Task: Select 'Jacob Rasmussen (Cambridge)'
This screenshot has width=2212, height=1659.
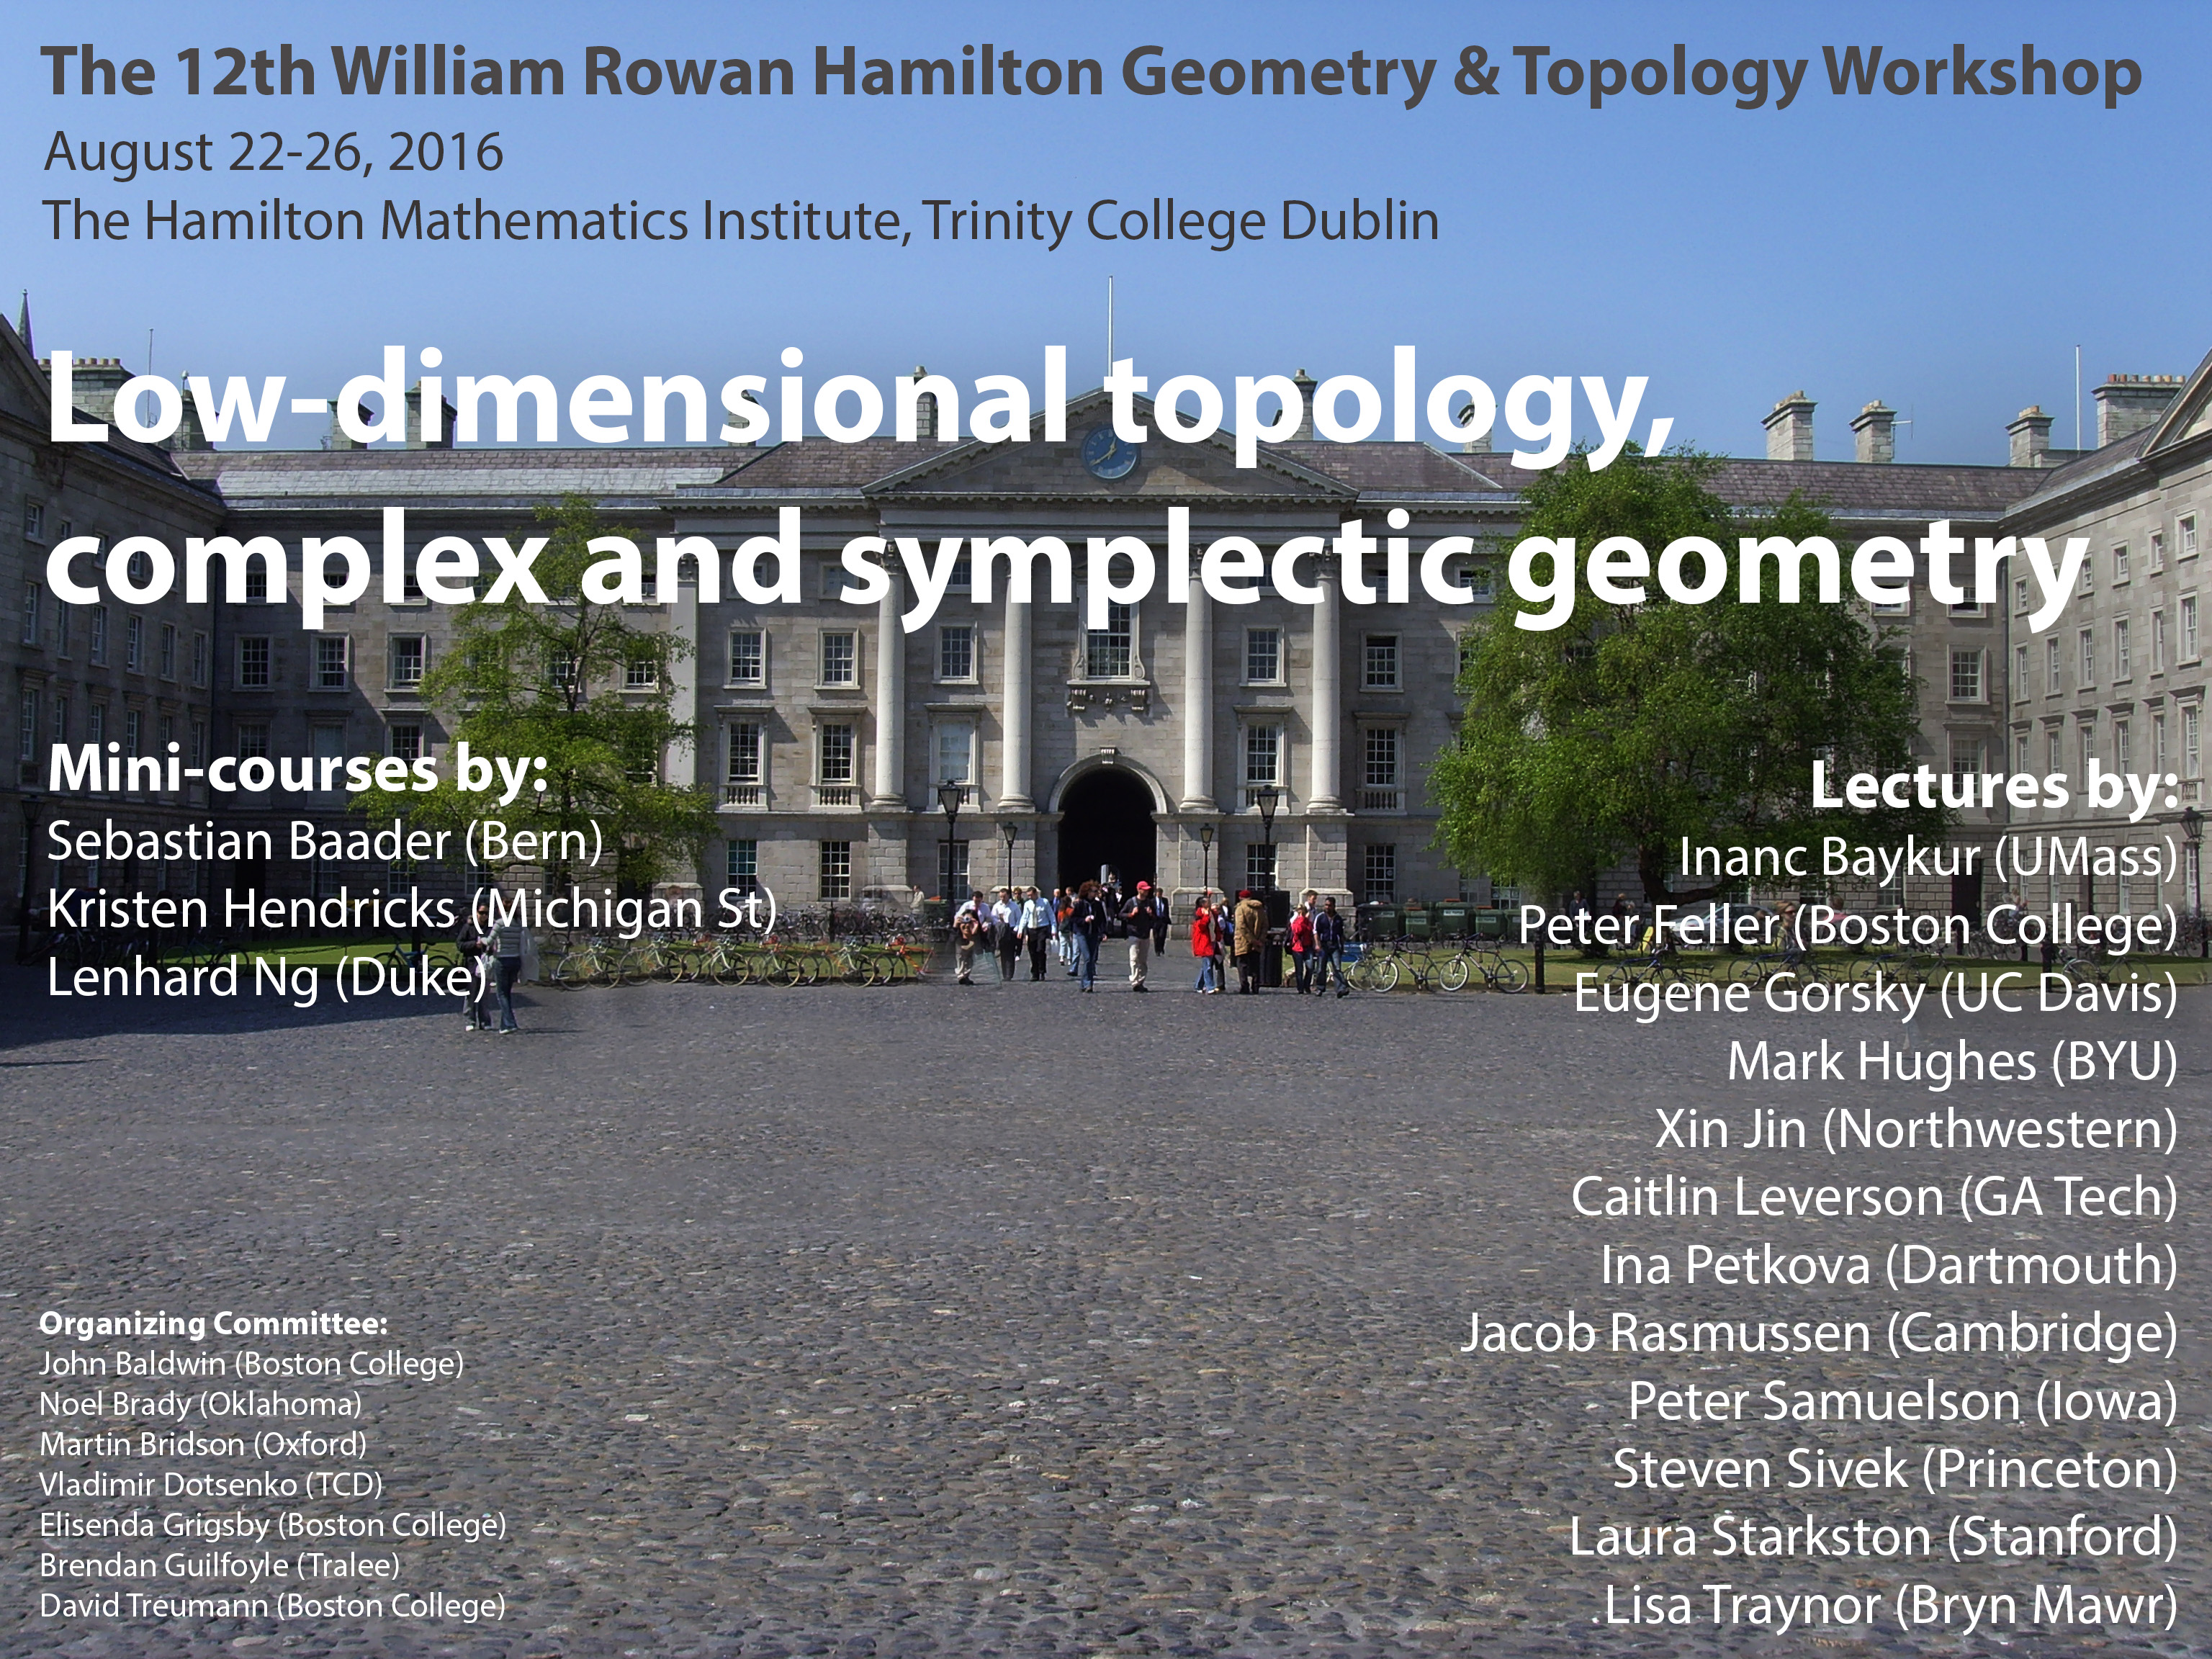Action: pos(1819,1333)
